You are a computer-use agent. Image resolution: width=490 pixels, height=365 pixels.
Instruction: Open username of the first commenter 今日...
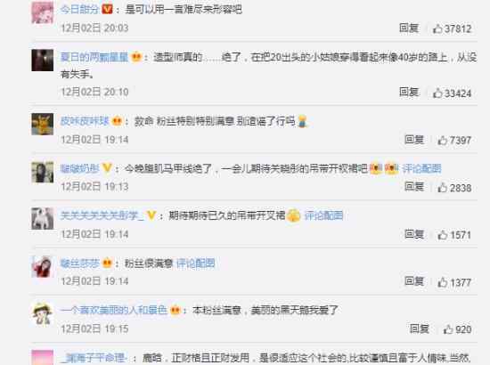coord(79,10)
